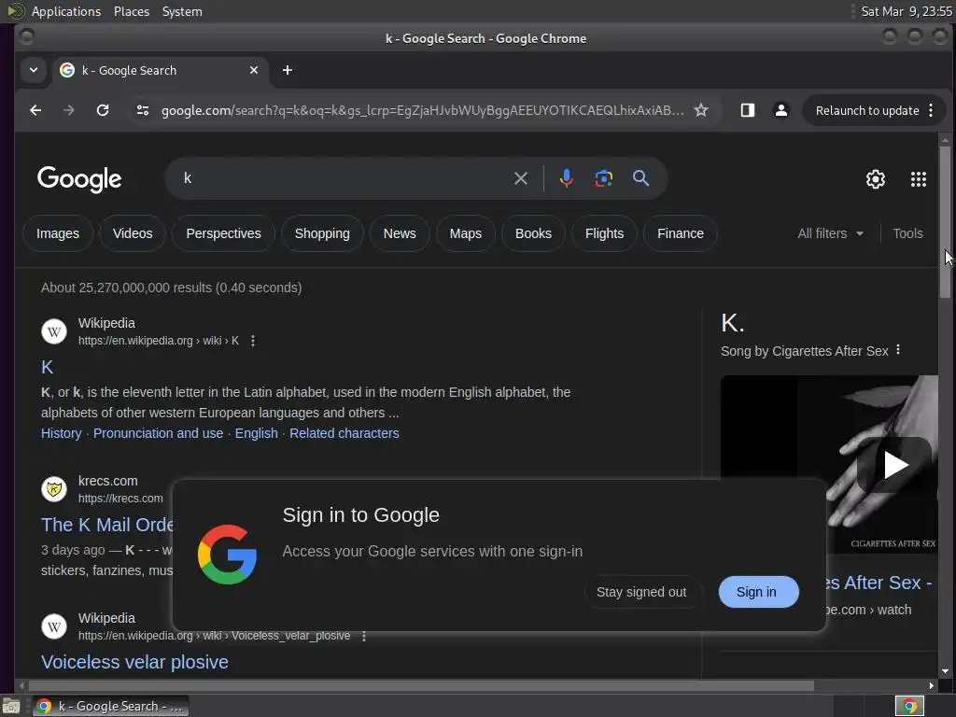Bookmark this page with the star
The image size is (956, 717).
(701, 110)
